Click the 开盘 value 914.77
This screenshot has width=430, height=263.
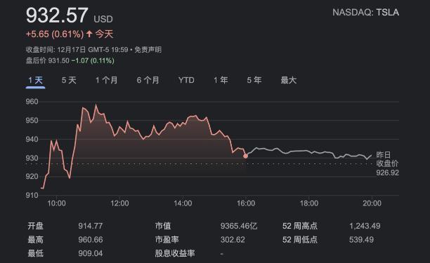[91, 226]
